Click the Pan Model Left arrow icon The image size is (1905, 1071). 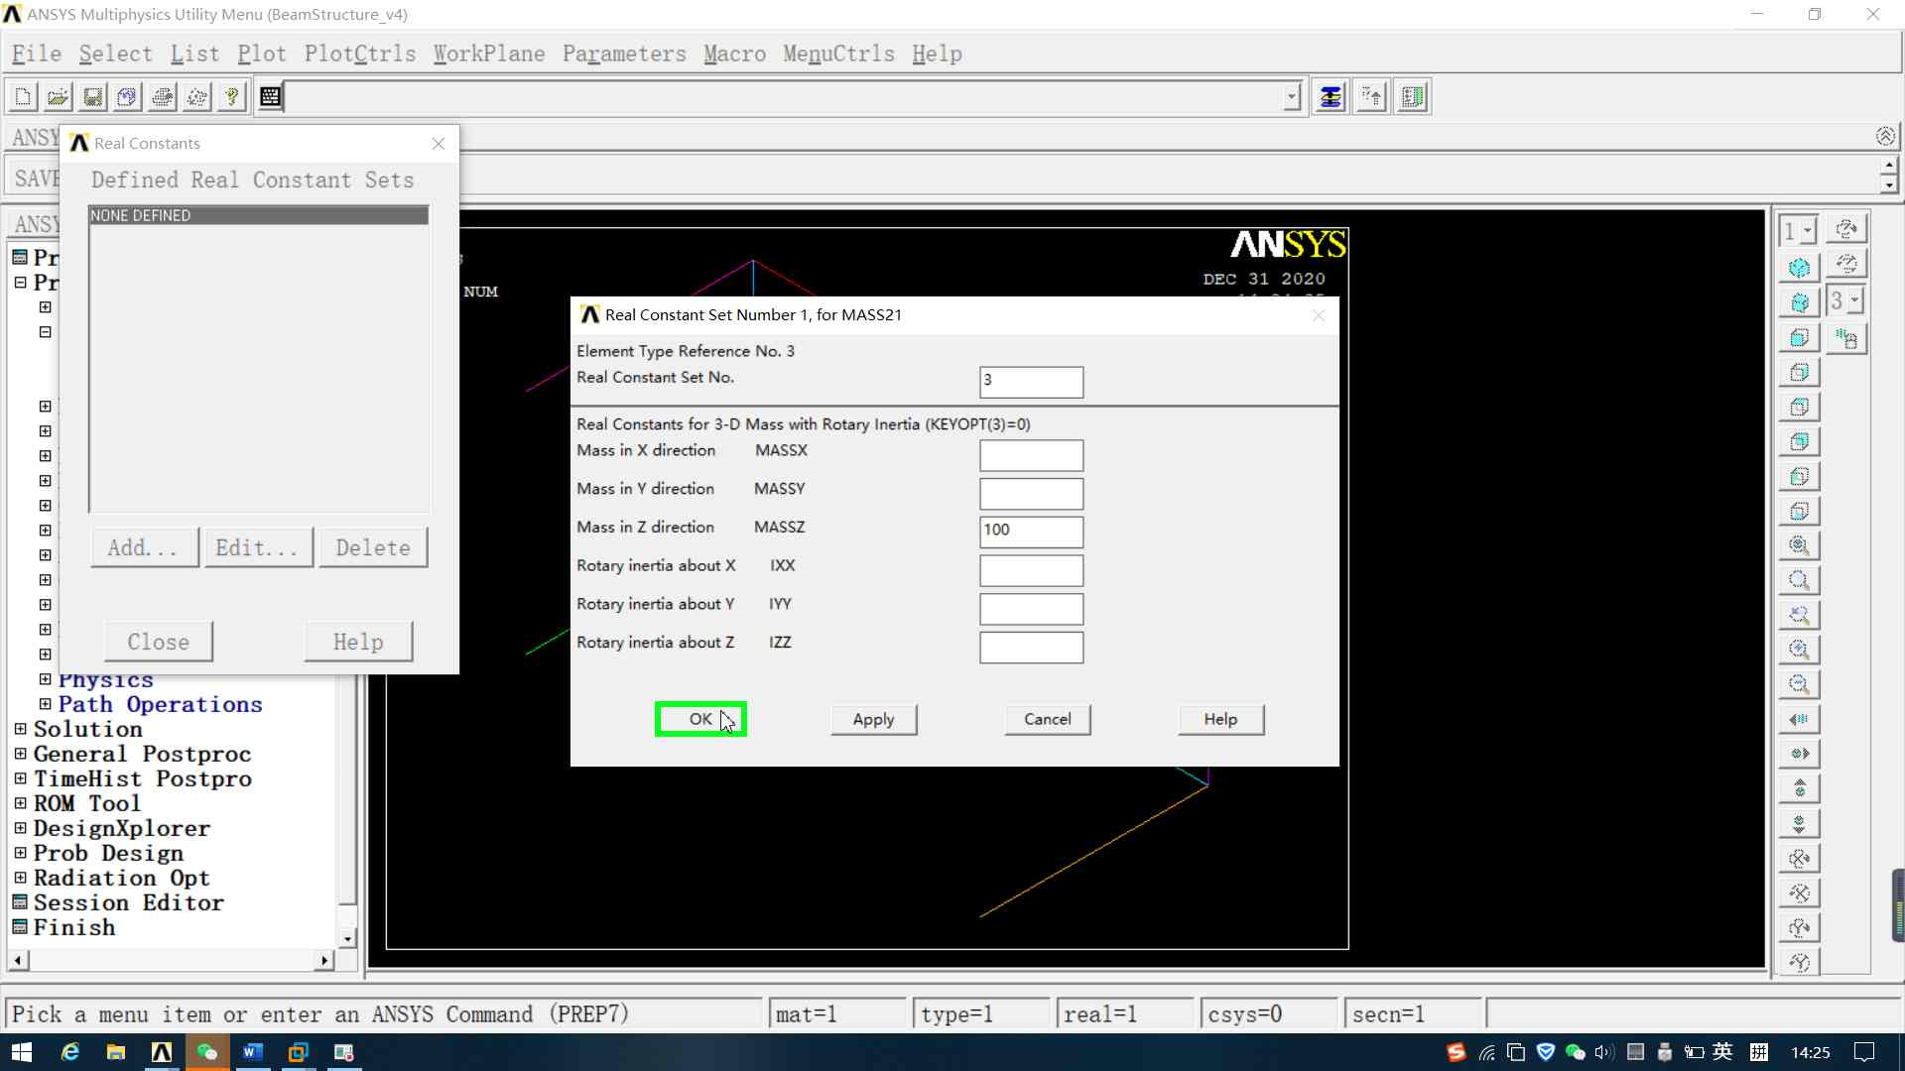(x=1799, y=719)
